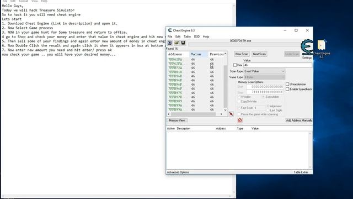Screen dimensions: 353x199
Task: Click the New Scan button
Action: click(242, 54)
